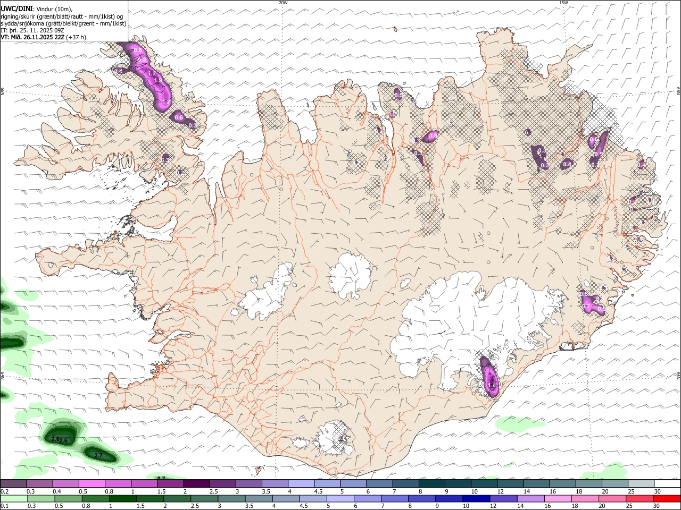Click the VT: Mið. 26.11.2025 22Z valid time

tap(32, 37)
